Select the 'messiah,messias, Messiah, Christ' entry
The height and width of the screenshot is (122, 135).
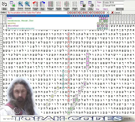[58, 21]
